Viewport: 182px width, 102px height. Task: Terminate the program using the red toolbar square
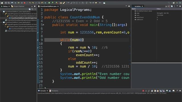point(24,3)
